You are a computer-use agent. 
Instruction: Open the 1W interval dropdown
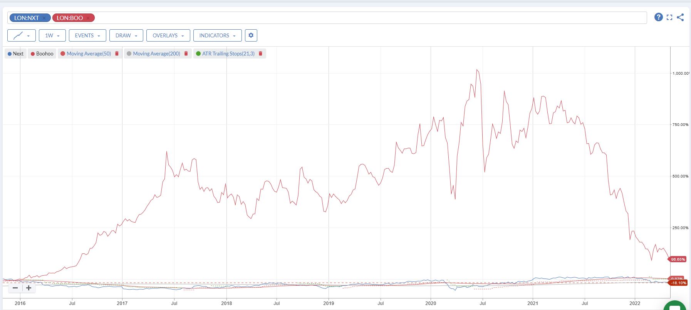[x=52, y=35]
